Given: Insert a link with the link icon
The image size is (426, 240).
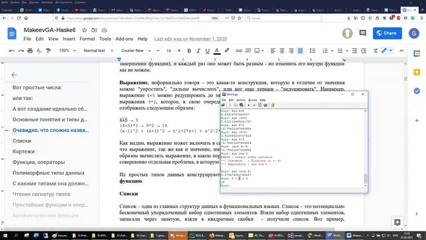Looking at the screenshot, I should coord(239,51).
